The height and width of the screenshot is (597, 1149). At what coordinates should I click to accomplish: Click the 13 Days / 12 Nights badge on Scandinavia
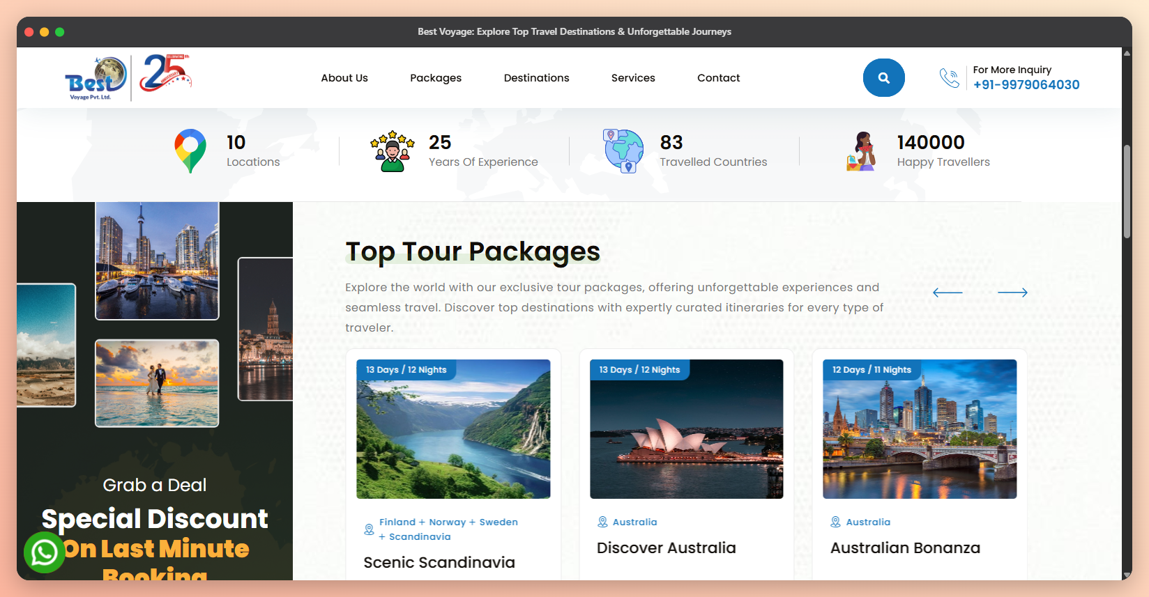406,370
